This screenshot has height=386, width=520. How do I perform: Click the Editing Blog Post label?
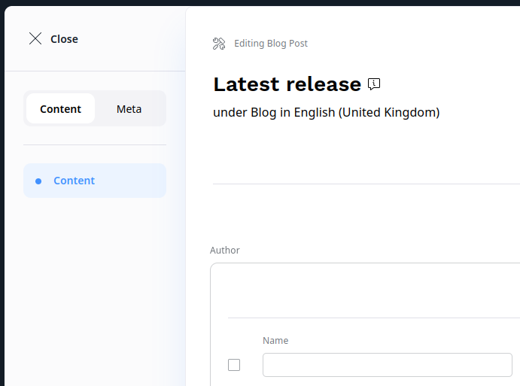click(x=271, y=44)
